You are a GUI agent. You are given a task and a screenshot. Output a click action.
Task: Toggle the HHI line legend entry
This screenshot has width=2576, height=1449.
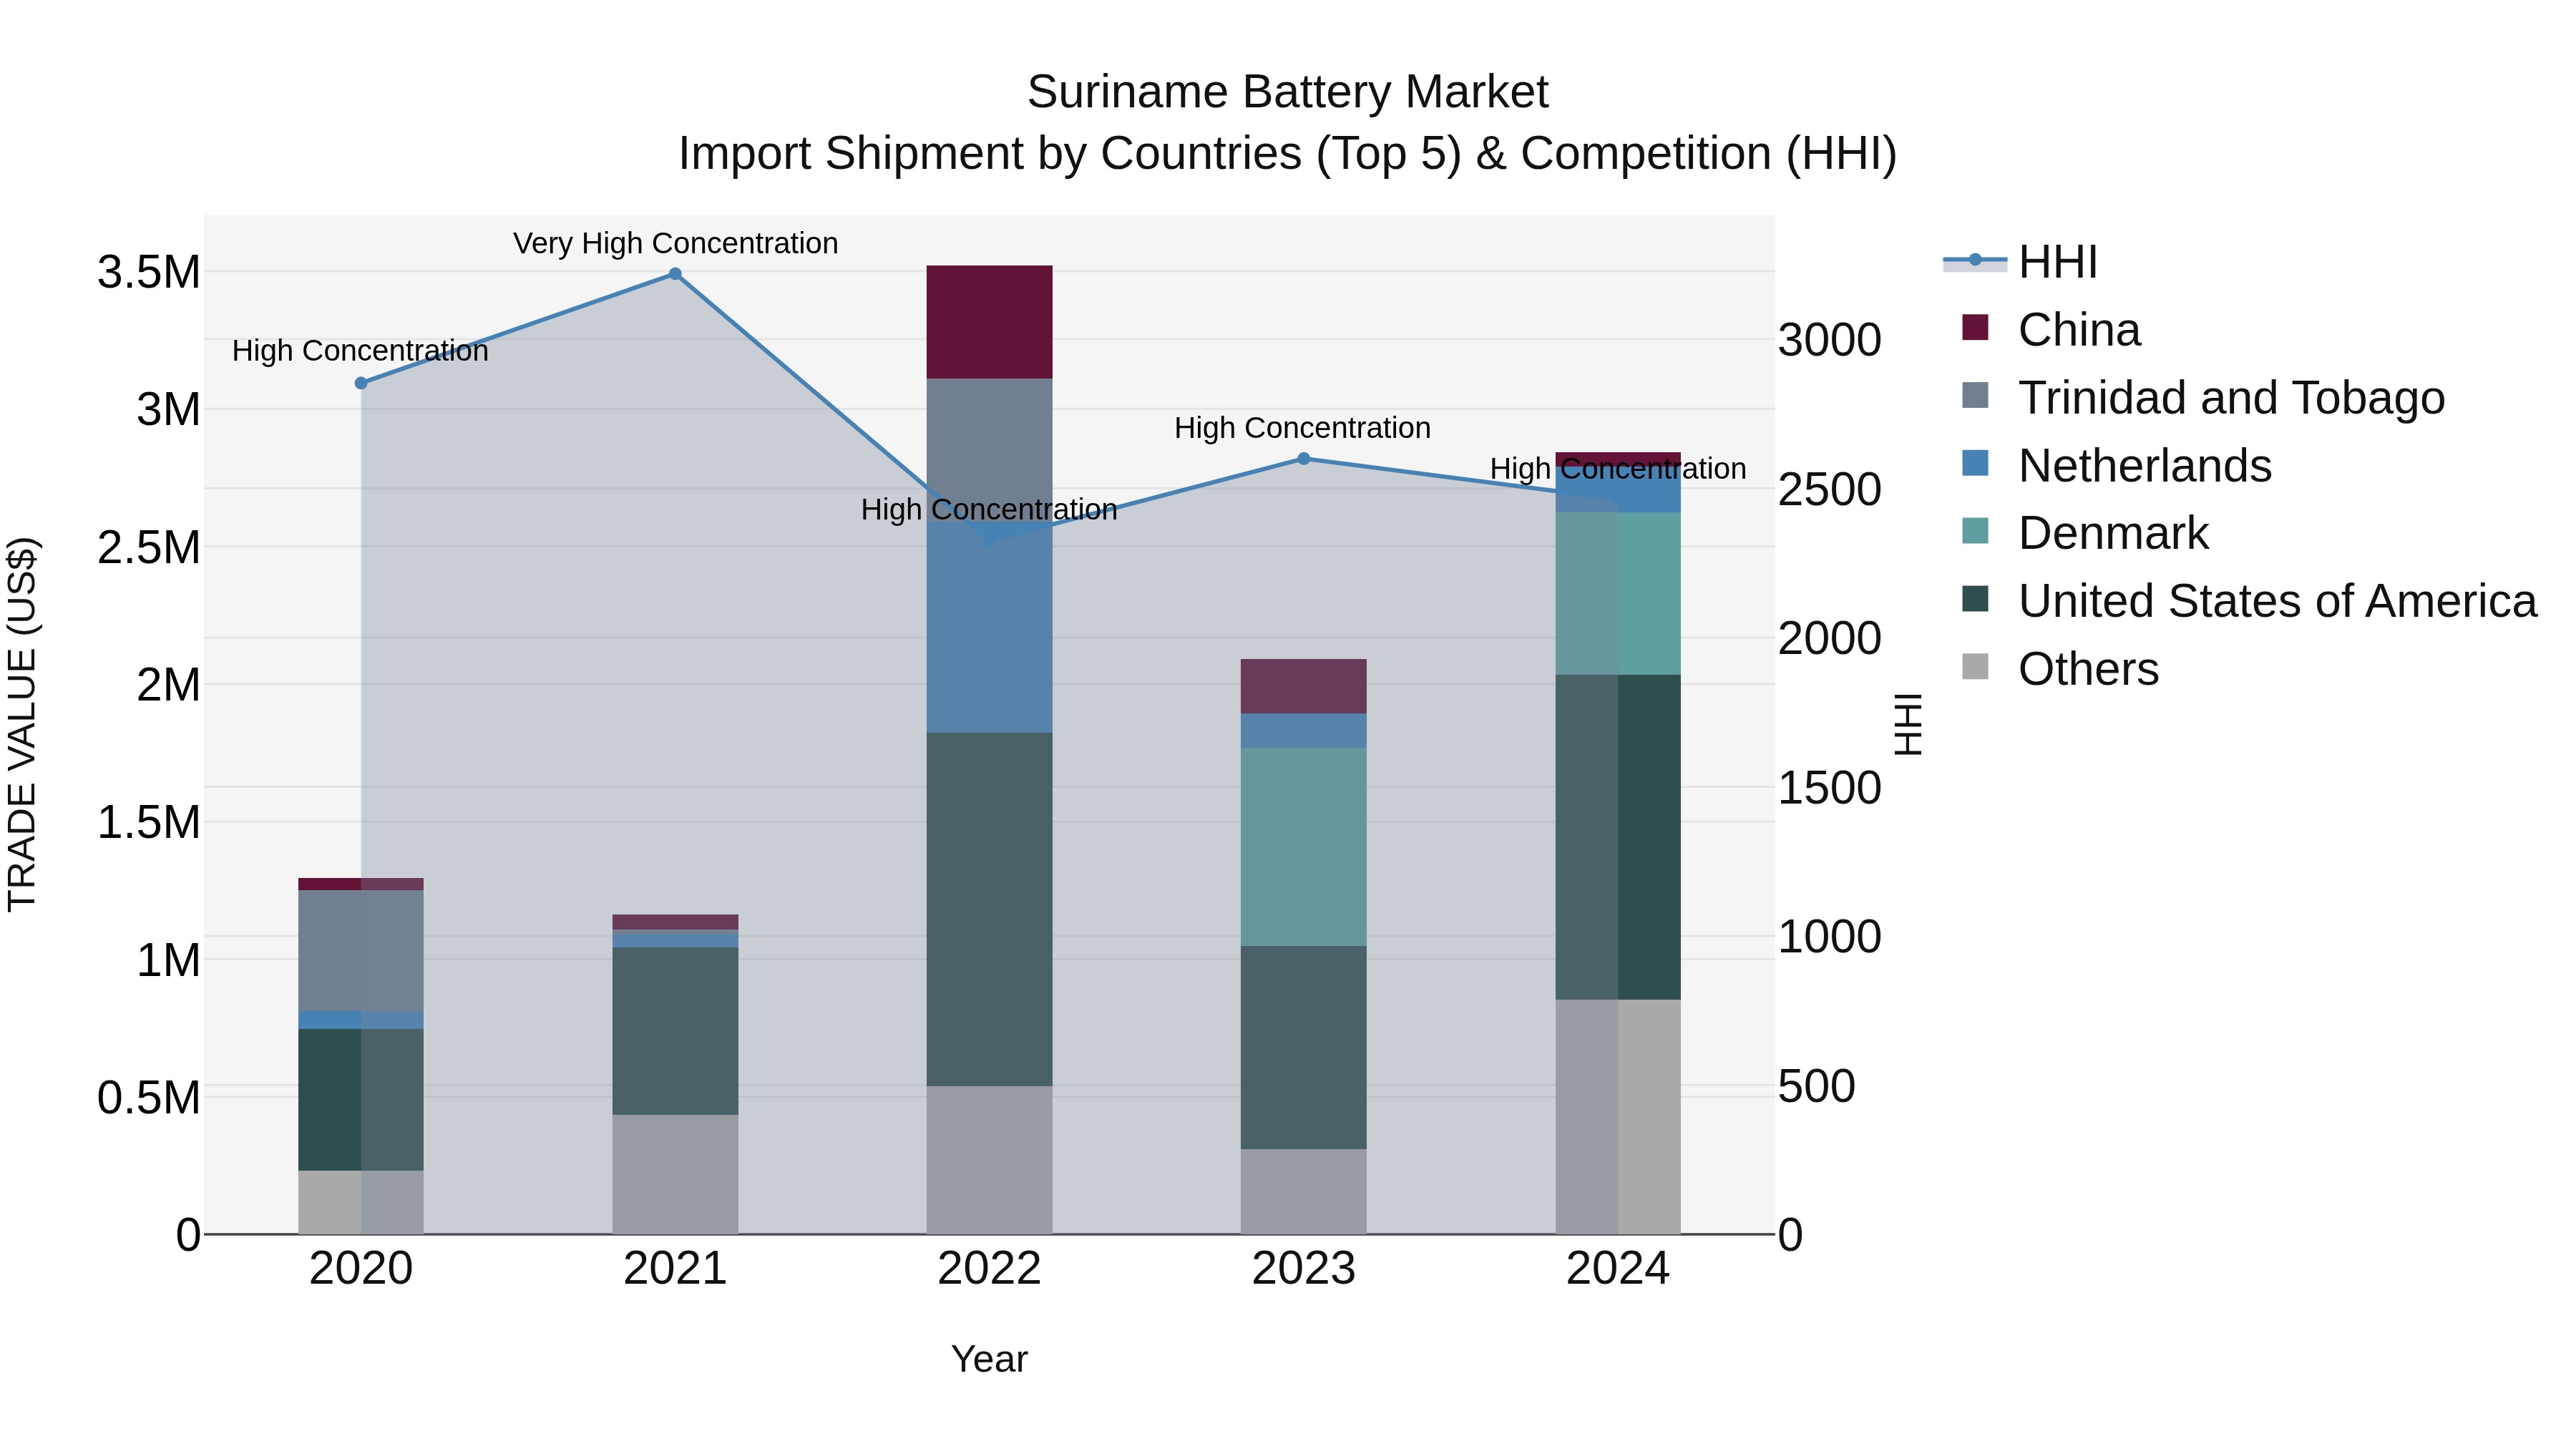coord(2020,262)
